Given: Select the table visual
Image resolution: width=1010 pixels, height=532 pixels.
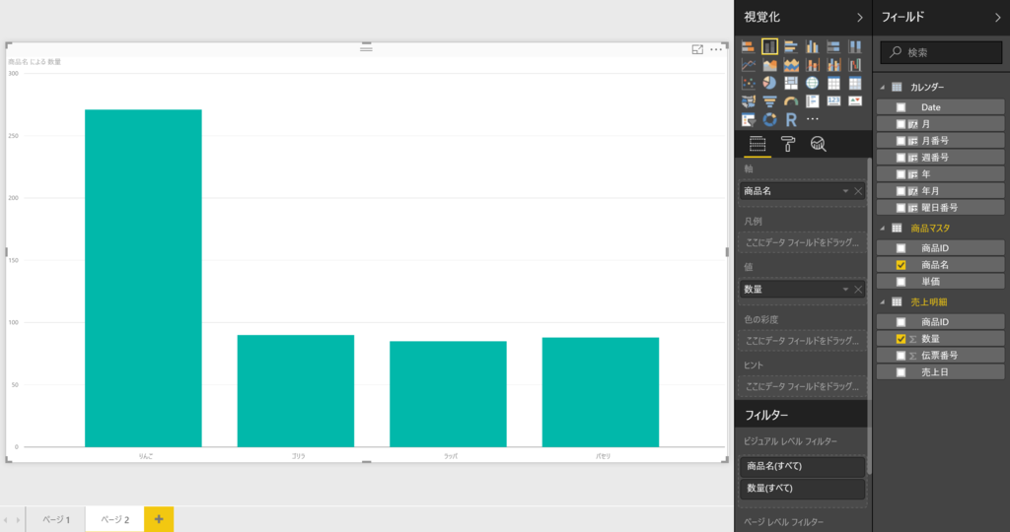Looking at the screenshot, I should coord(833,83).
